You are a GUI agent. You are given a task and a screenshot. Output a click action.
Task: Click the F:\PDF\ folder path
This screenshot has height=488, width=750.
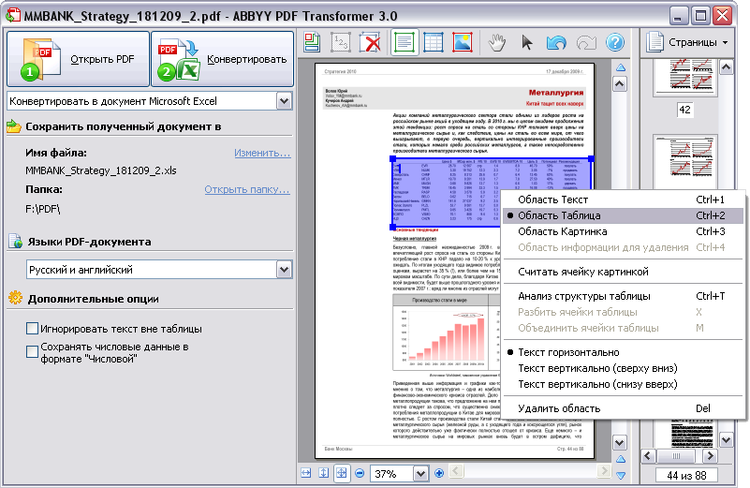click(43, 209)
